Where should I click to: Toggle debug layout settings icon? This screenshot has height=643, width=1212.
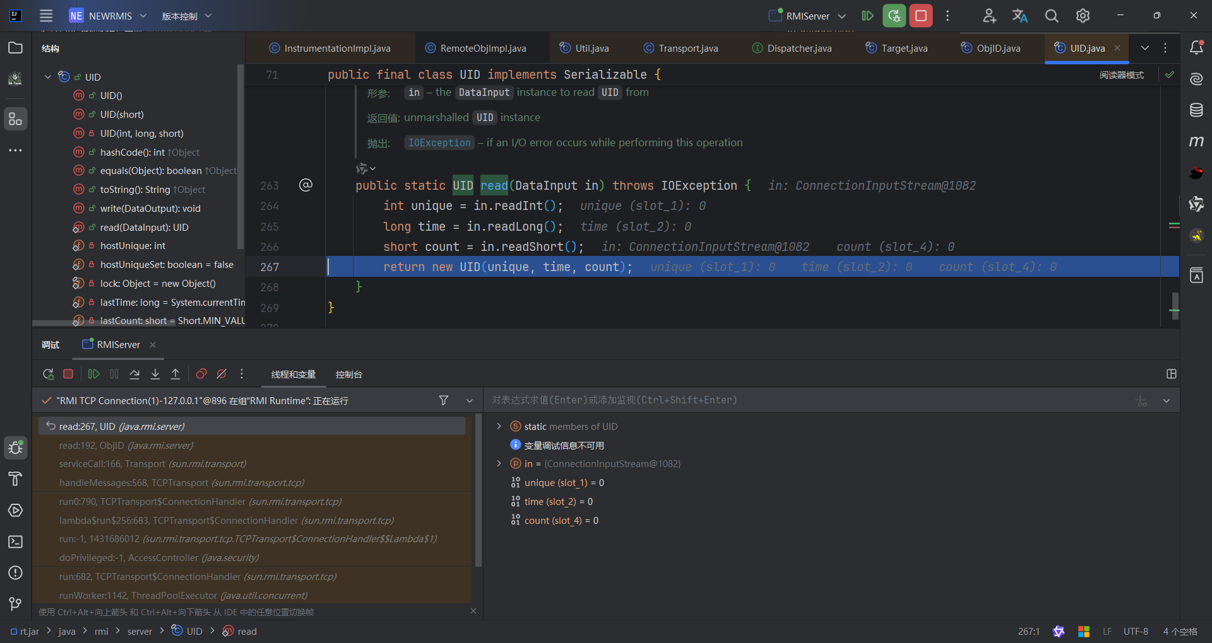tap(1172, 374)
